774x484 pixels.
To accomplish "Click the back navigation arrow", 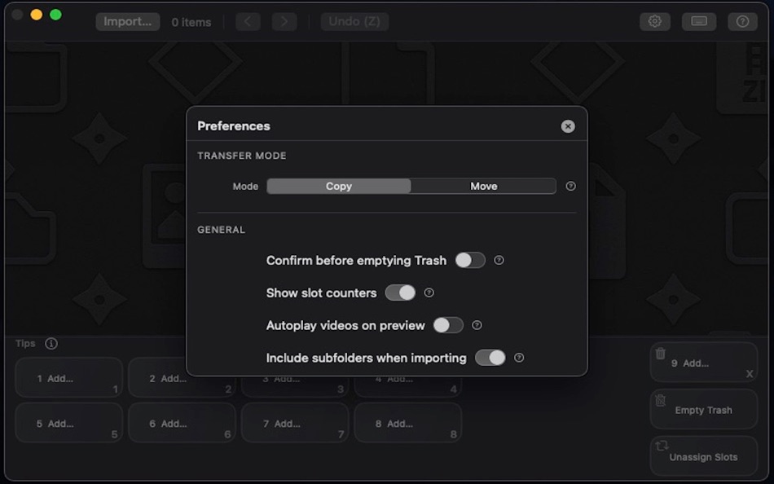I will (x=248, y=21).
